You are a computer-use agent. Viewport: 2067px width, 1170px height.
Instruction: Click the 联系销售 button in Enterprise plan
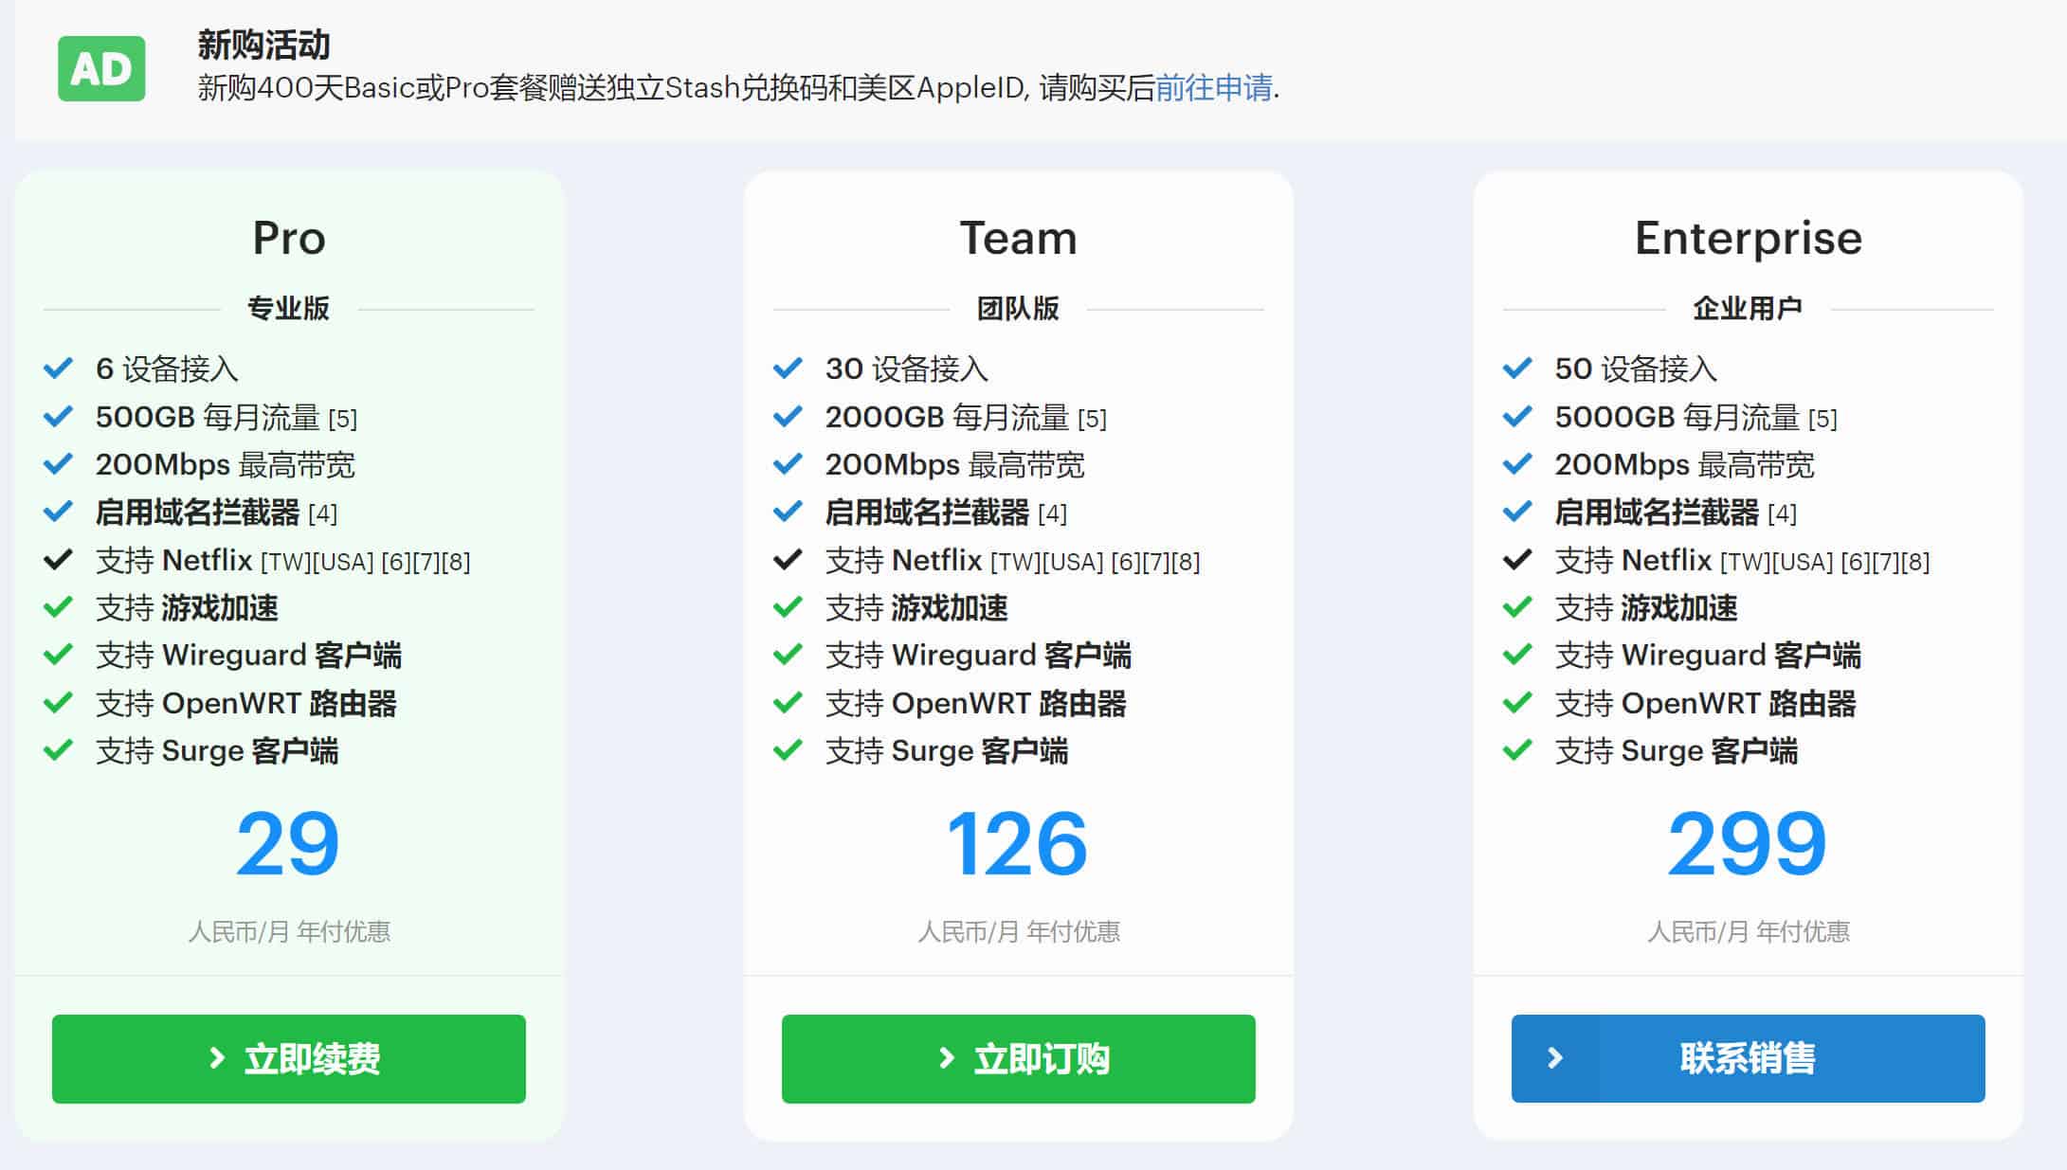coord(1749,1058)
